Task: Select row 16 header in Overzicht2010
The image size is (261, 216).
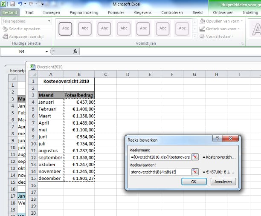Action: pyautogui.click(x=33, y=185)
